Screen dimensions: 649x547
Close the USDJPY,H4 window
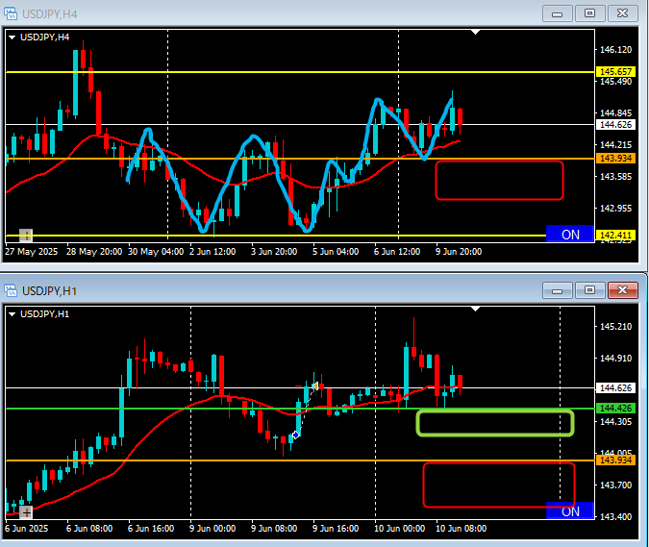tap(622, 13)
